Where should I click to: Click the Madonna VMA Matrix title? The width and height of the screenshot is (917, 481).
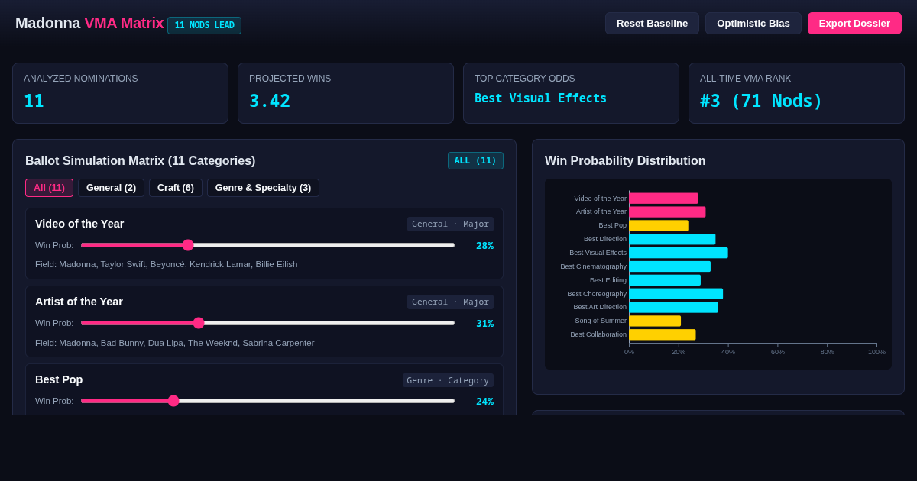coord(89,24)
